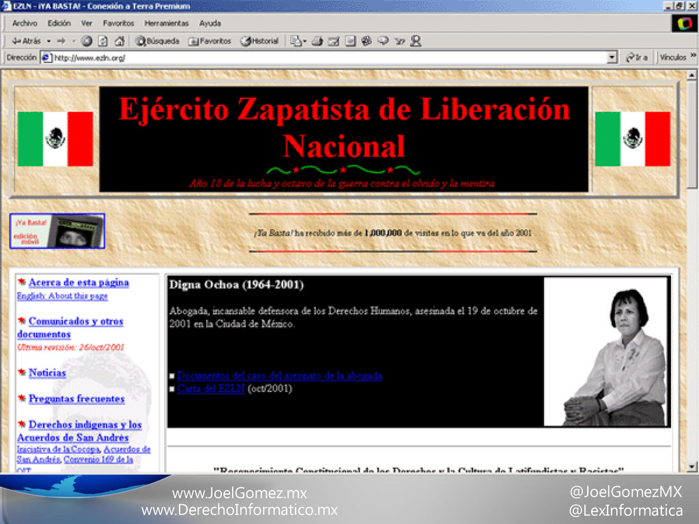
Task: Click the red star beside Preguntas frecuentes
Action: [x=22, y=398]
